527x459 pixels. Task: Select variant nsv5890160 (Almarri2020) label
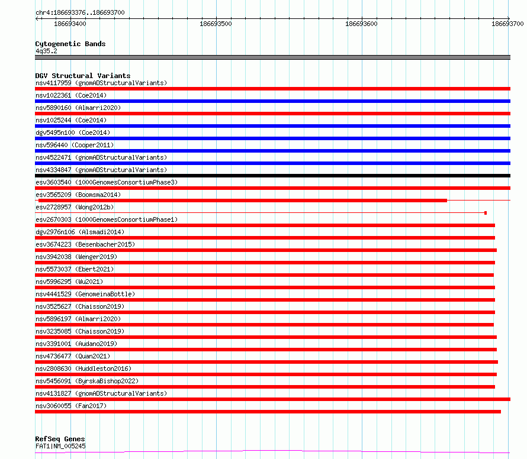(x=78, y=108)
